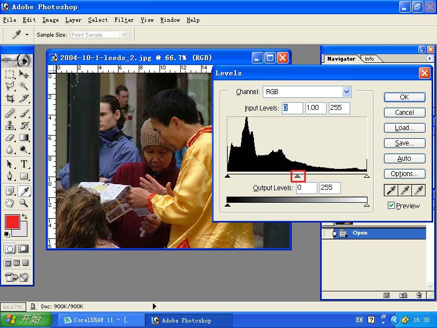Expand the eyedropper tool preset picker
The width and height of the screenshot is (437, 328).
coord(27,34)
